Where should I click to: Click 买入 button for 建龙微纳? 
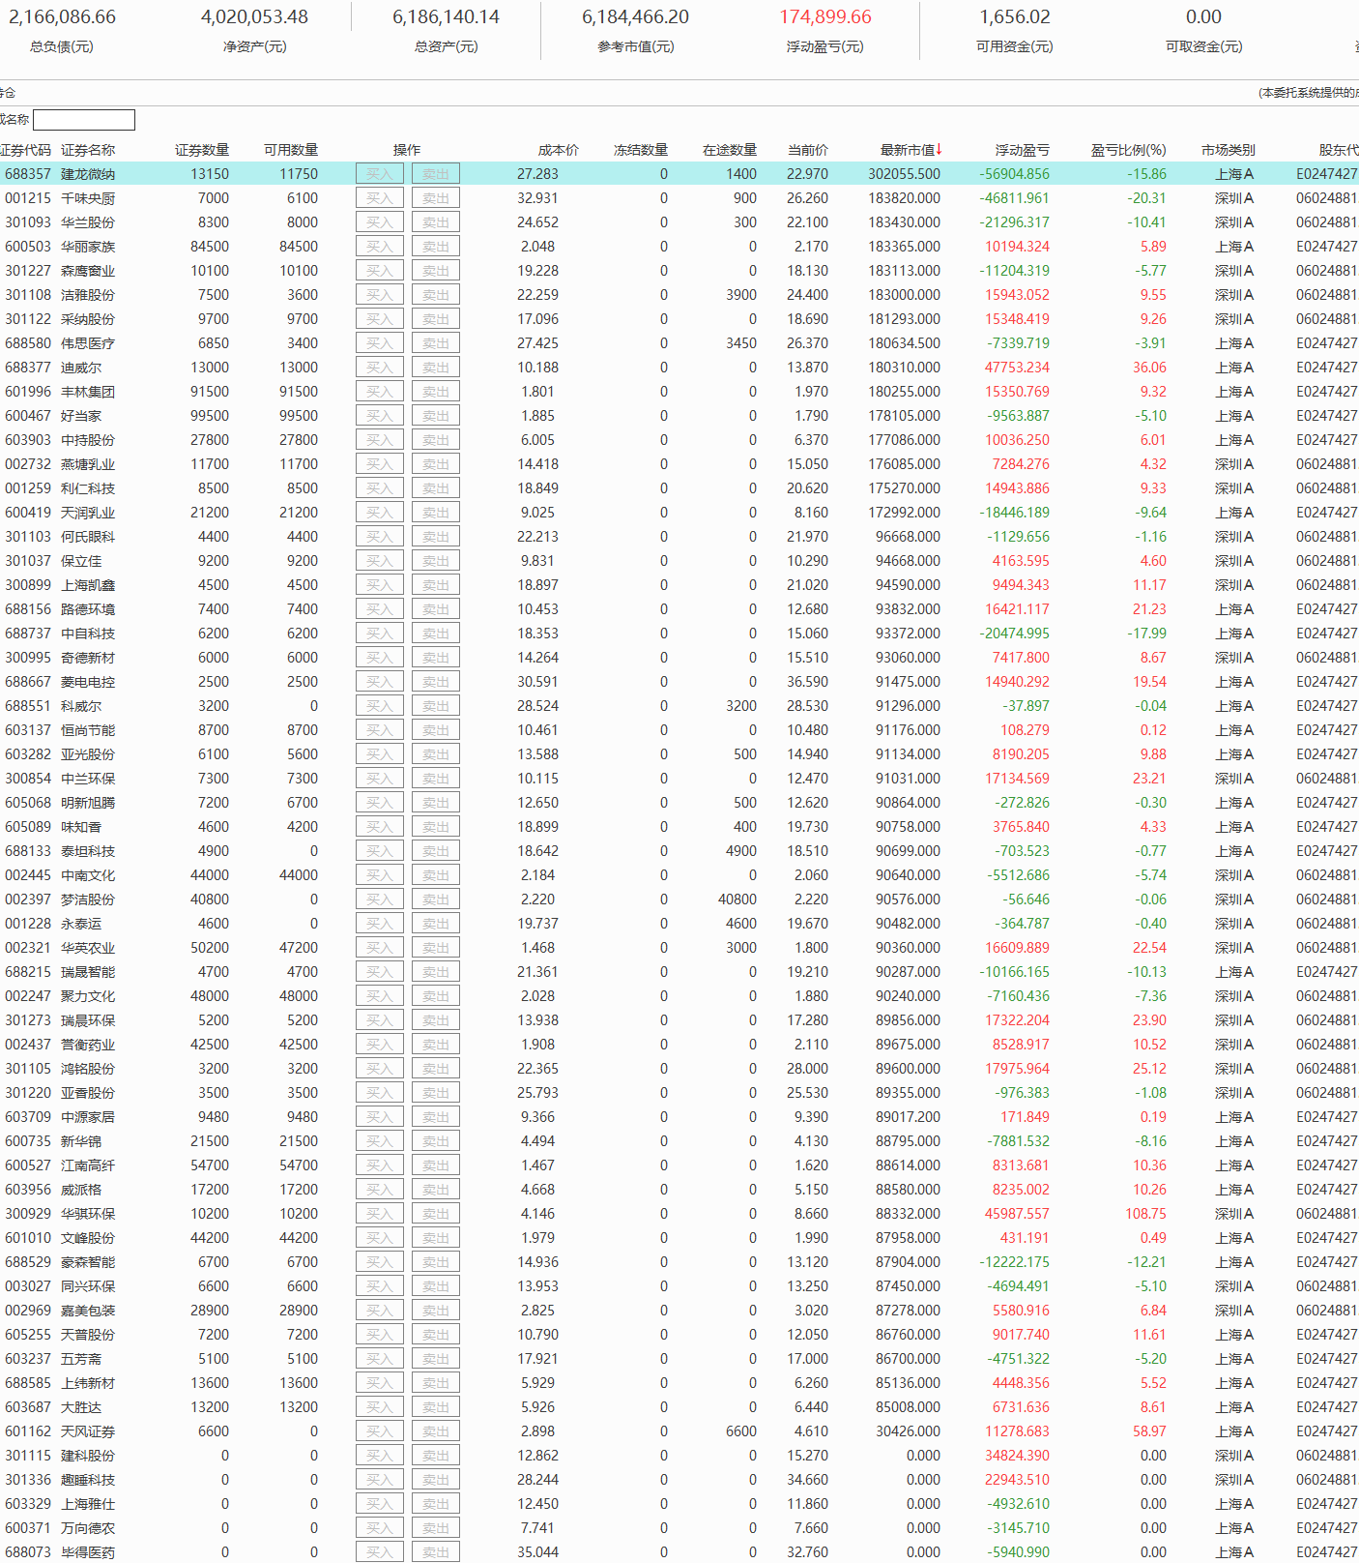[x=380, y=174]
